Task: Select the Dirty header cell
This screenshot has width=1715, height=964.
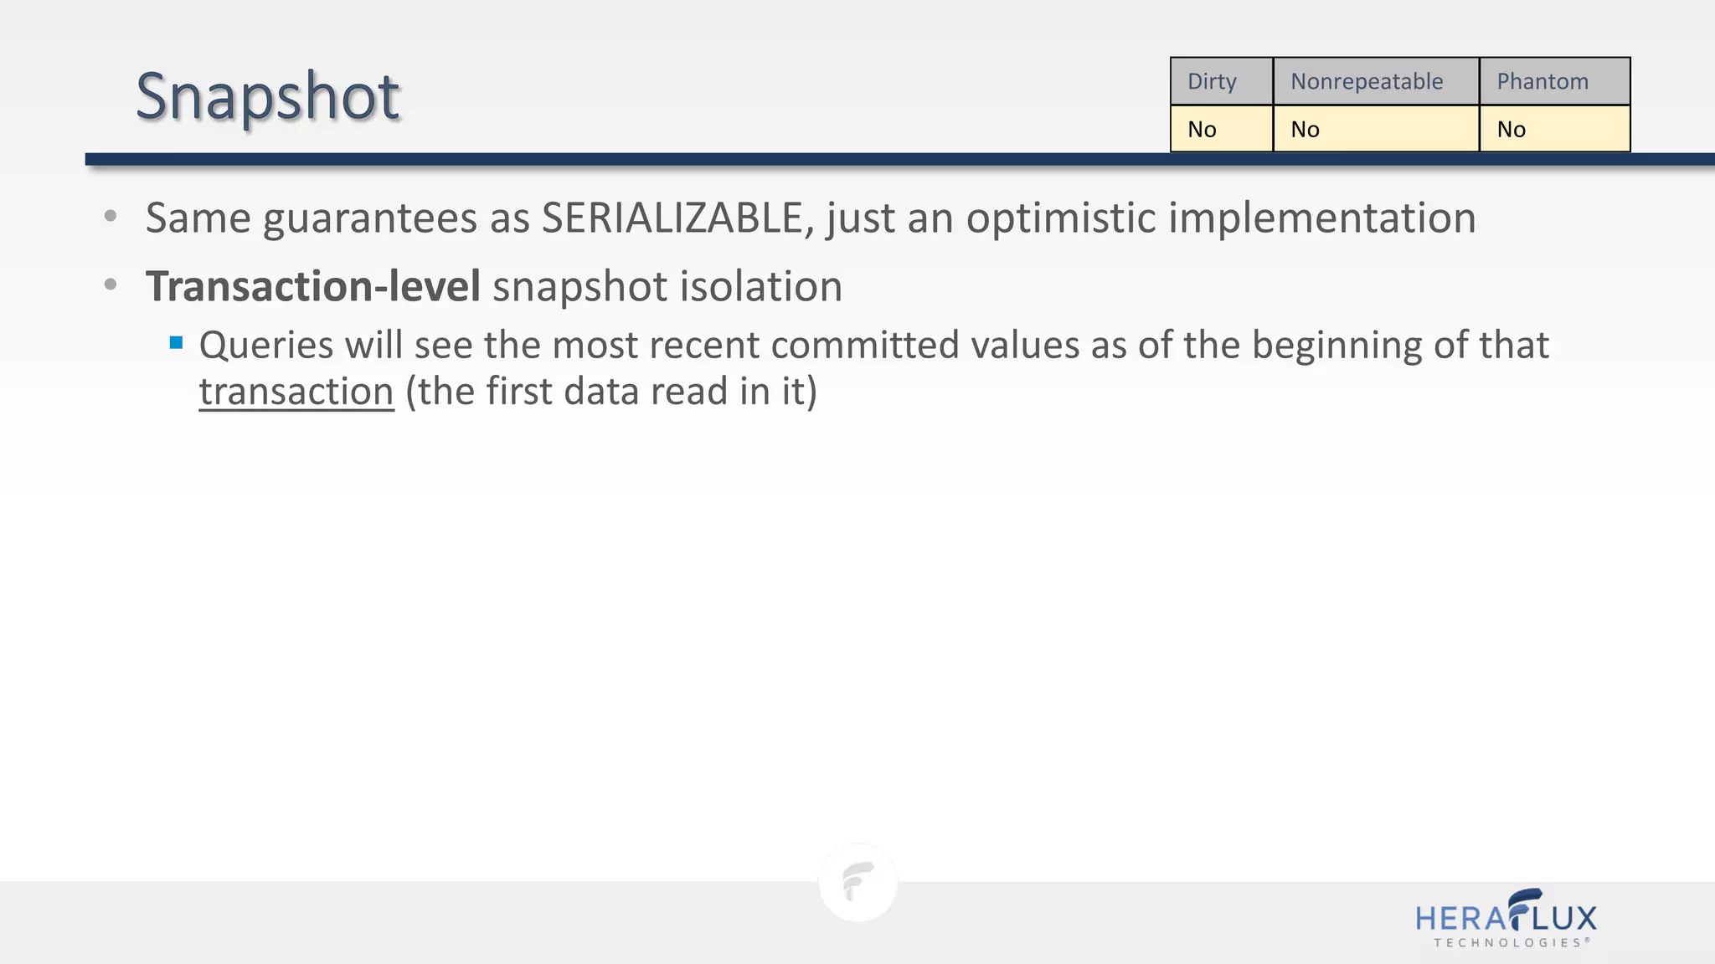Action: pyautogui.click(x=1220, y=81)
